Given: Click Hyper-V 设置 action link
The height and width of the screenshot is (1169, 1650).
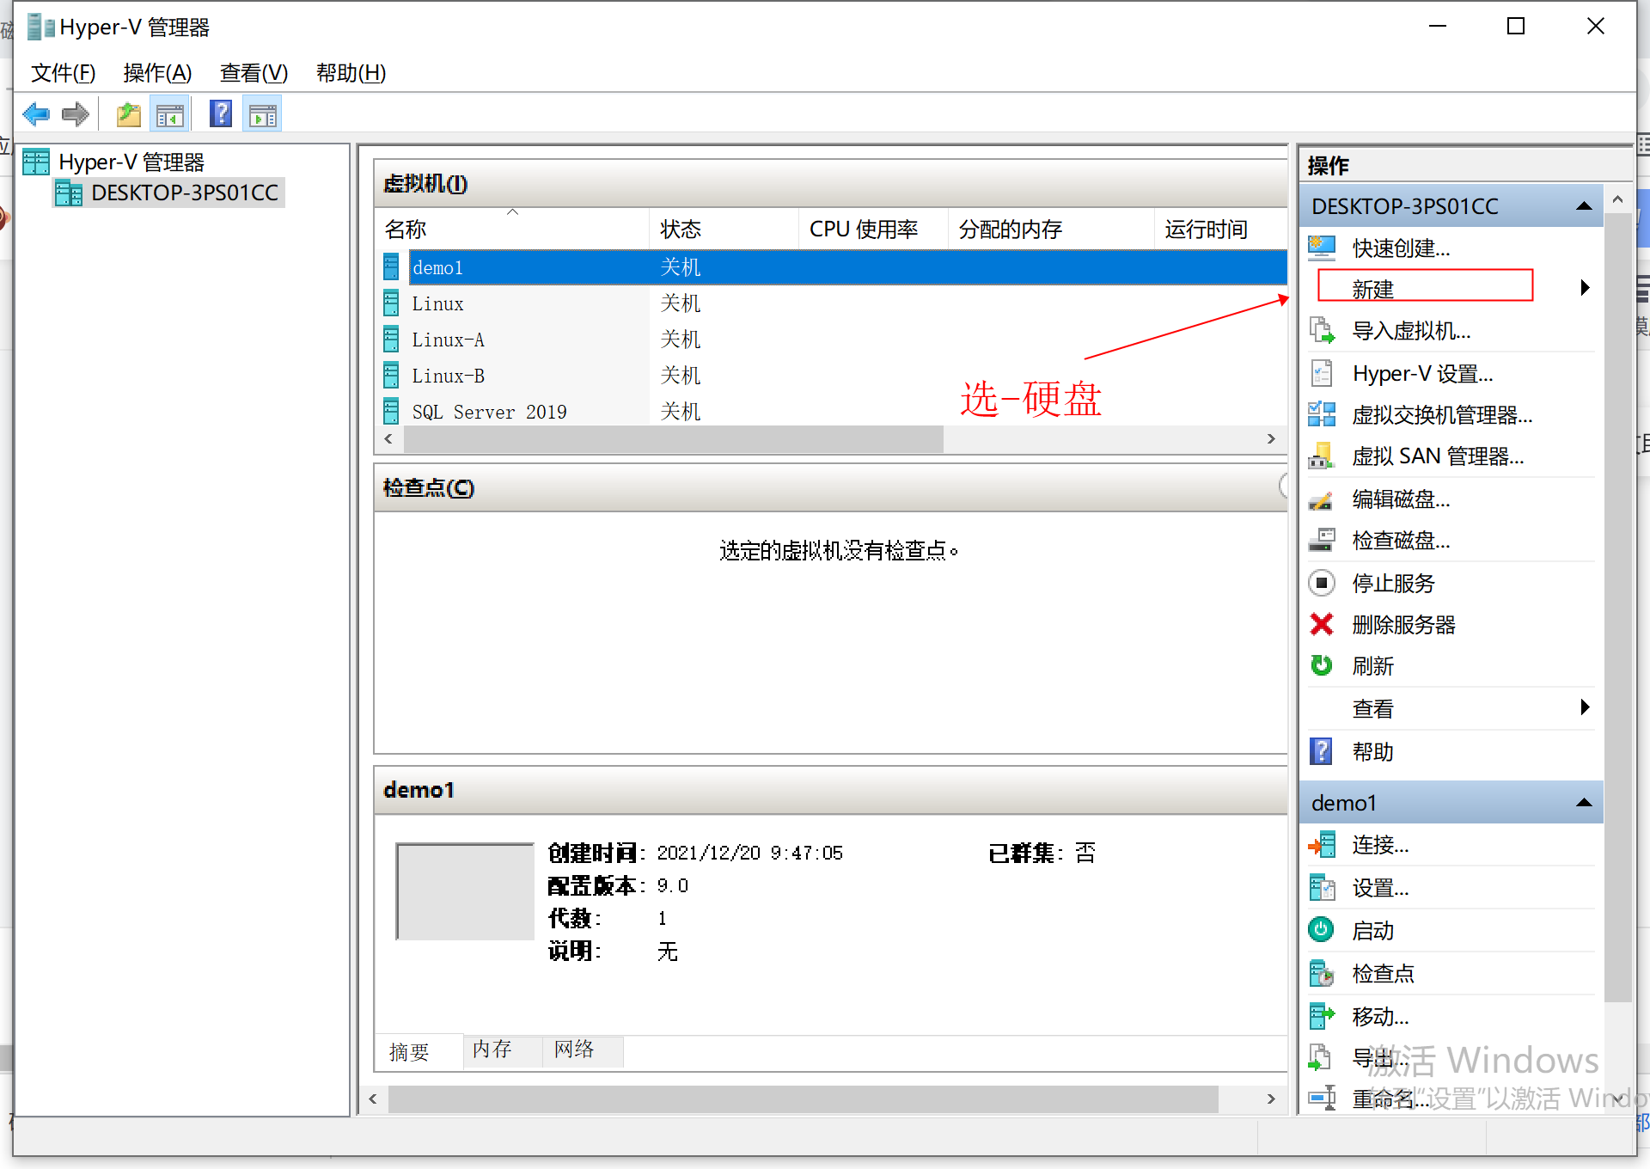Looking at the screenshot, I should pyautogui.click(x=1421, y=374).
